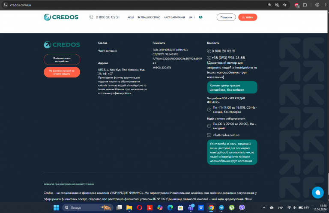Click the orange Увійти button
This screenshot has height=213, width=329.
(248, 17)
